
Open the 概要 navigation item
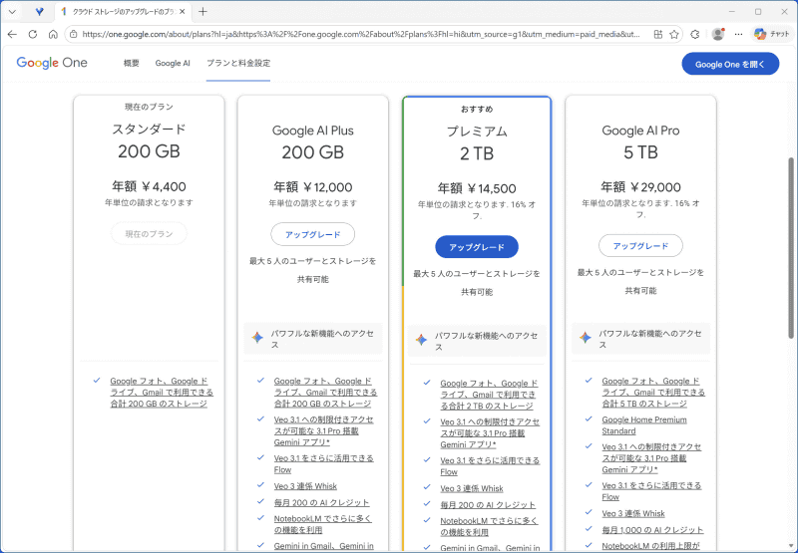click(x=132, y=63)
